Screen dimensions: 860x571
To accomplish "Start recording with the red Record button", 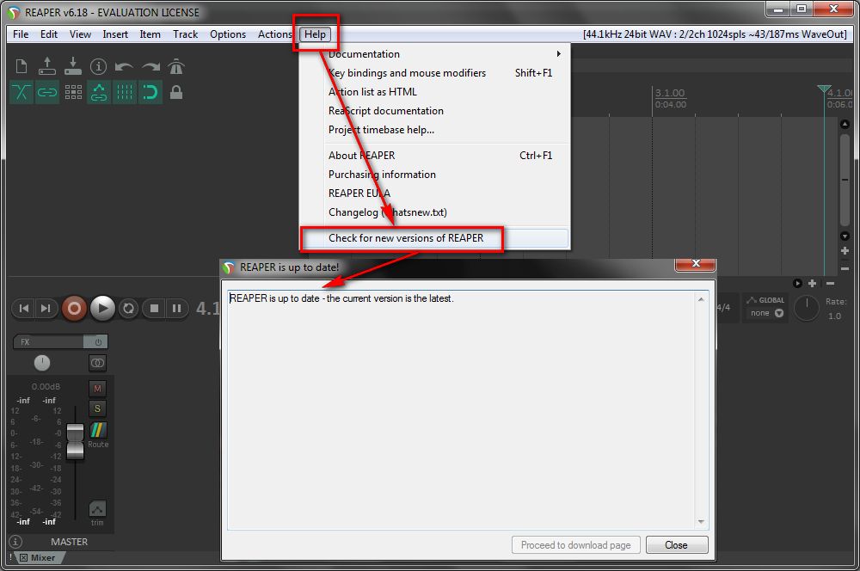I will (x=74, y=308).
